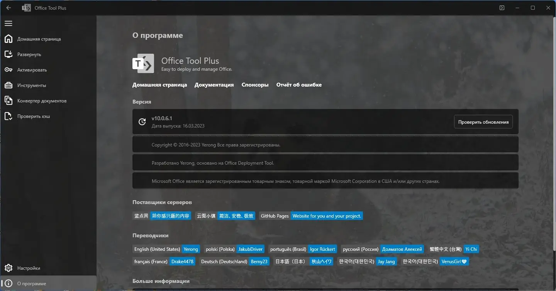556x291 pixels.
Task: Open the GitHub Pages provider tag
Action: (x=311, y=216)
